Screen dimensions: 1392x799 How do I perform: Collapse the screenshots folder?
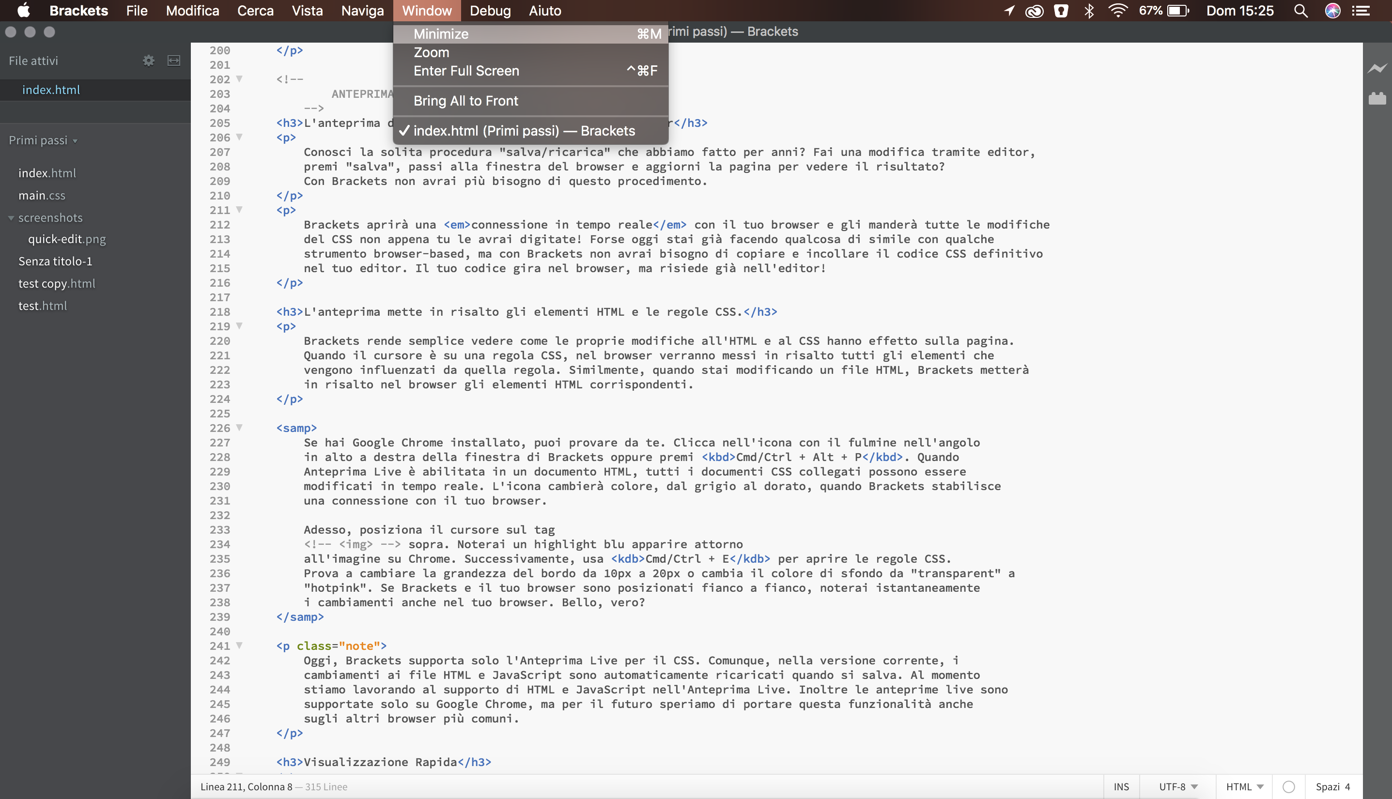(11, 218)
